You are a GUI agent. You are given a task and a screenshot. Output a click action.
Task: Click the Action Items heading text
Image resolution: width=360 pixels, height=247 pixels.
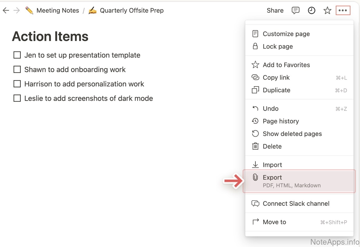pyautogui.click(x=50, y=36)
